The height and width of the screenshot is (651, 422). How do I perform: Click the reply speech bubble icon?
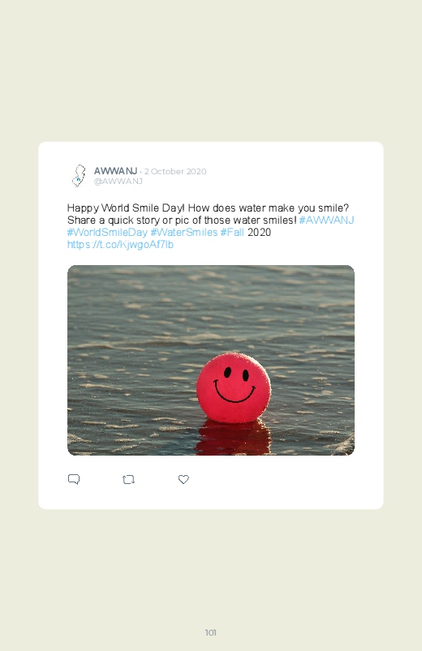74,479
